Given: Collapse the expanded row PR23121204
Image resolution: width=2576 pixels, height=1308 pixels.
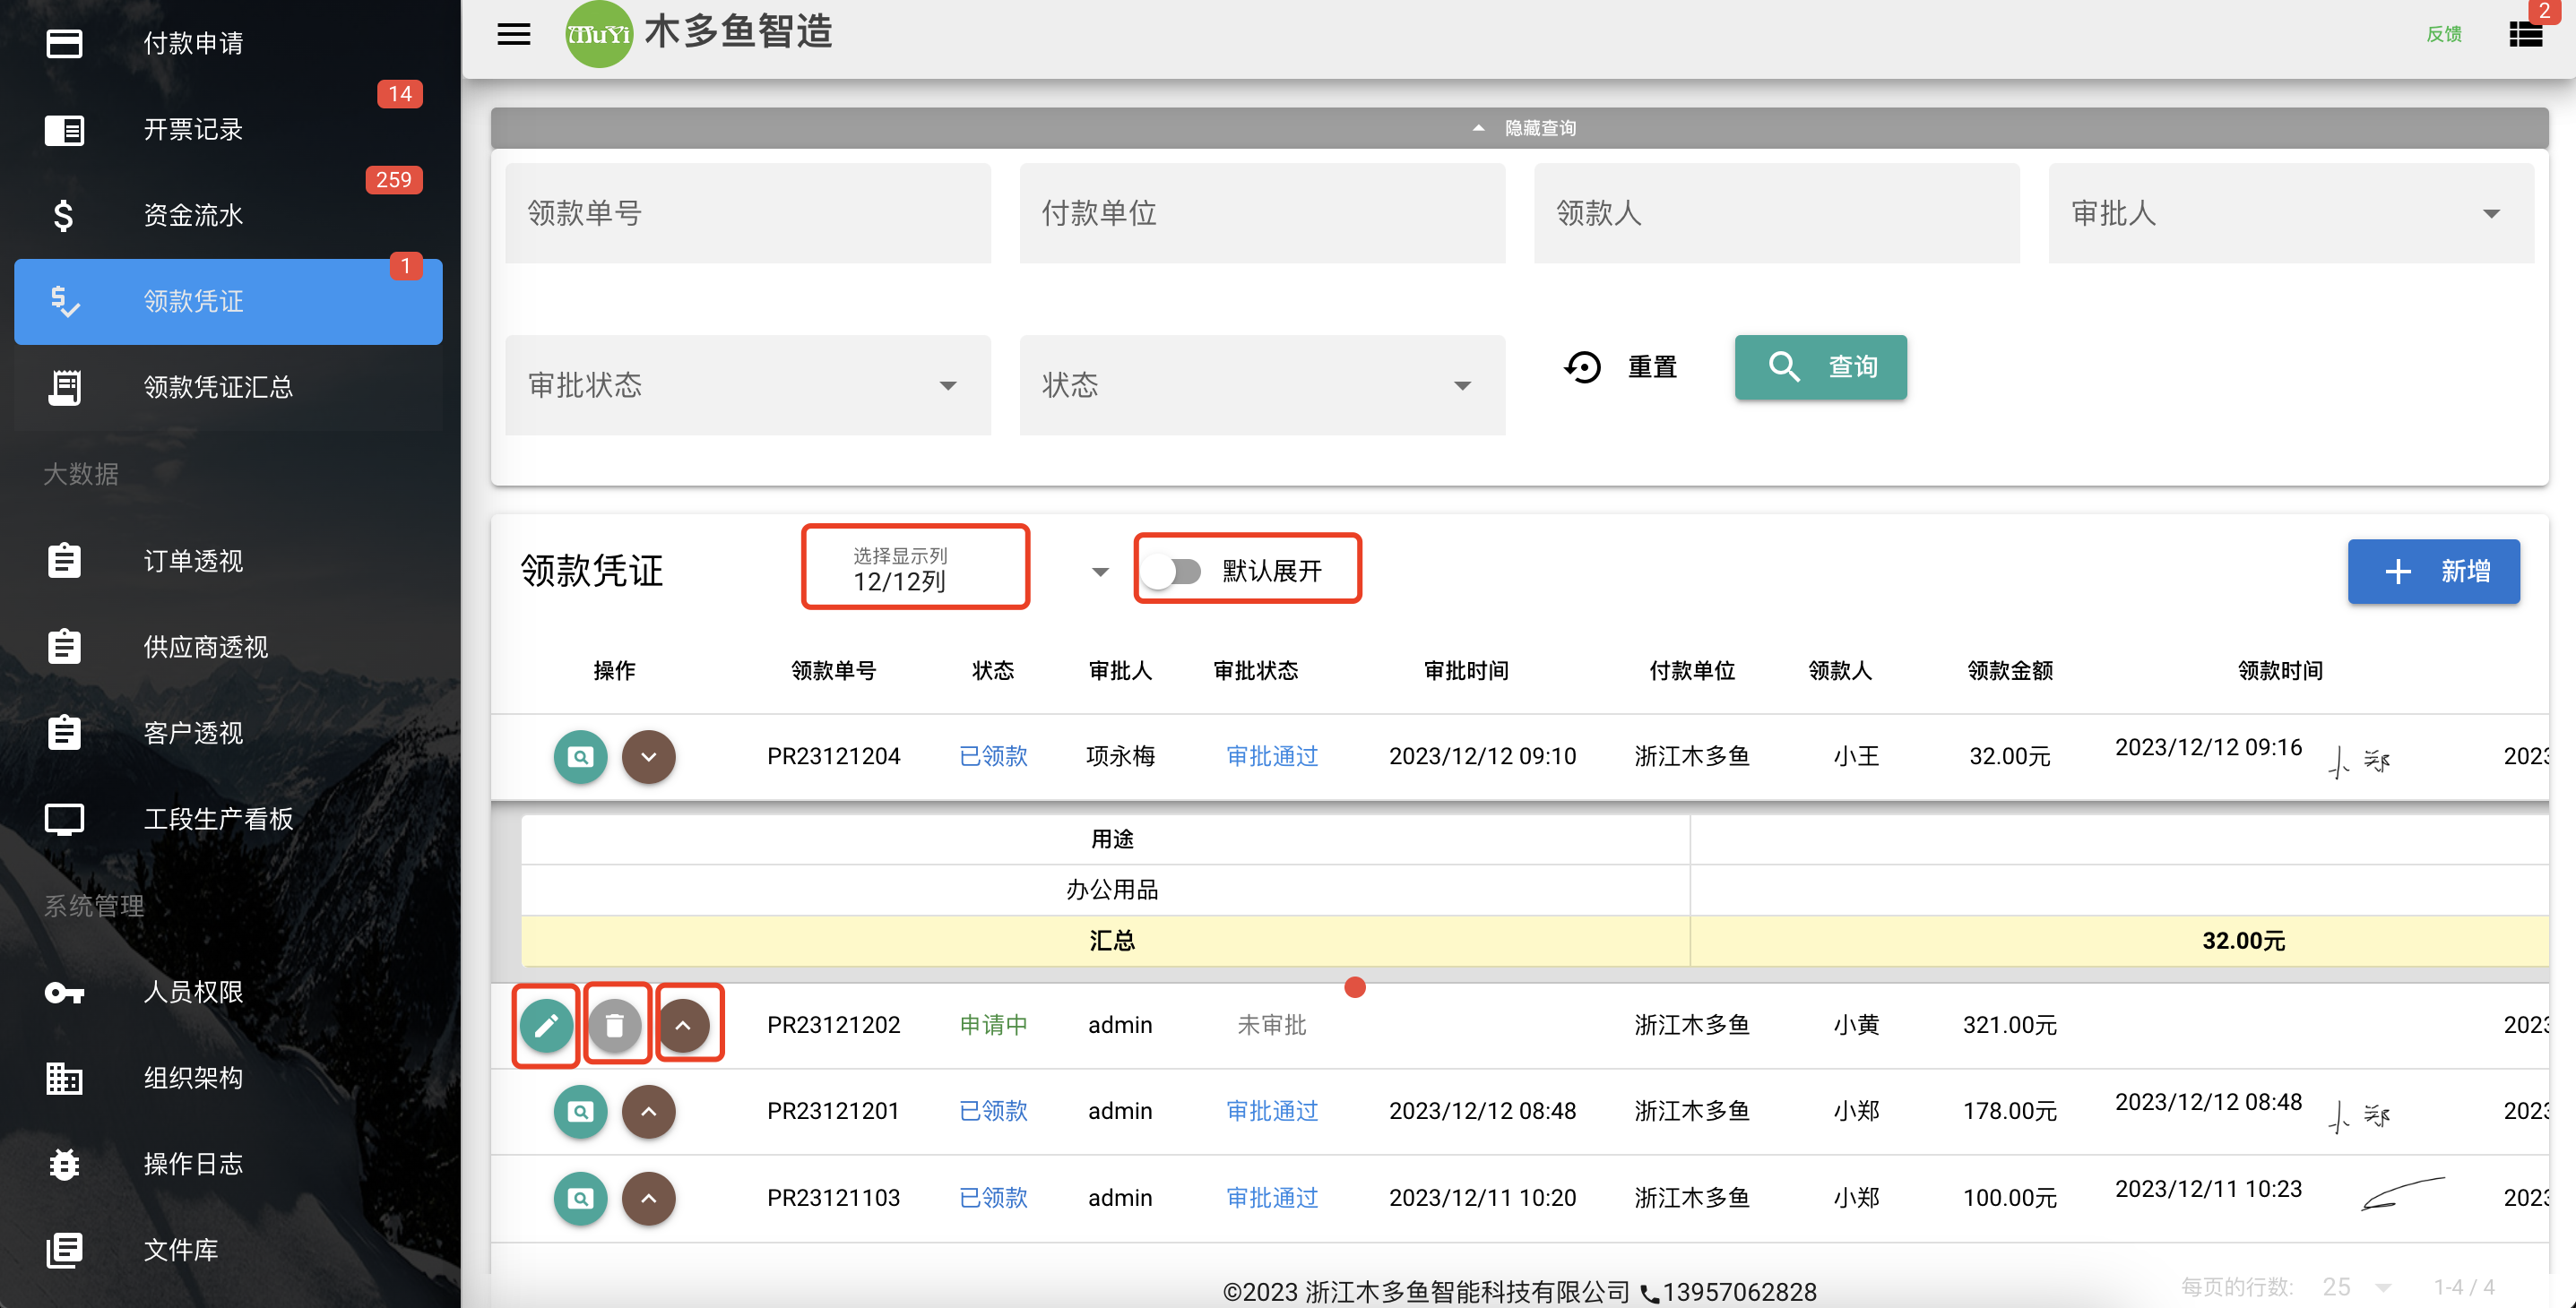Looking at the screenshot, I should coord(649,756).
